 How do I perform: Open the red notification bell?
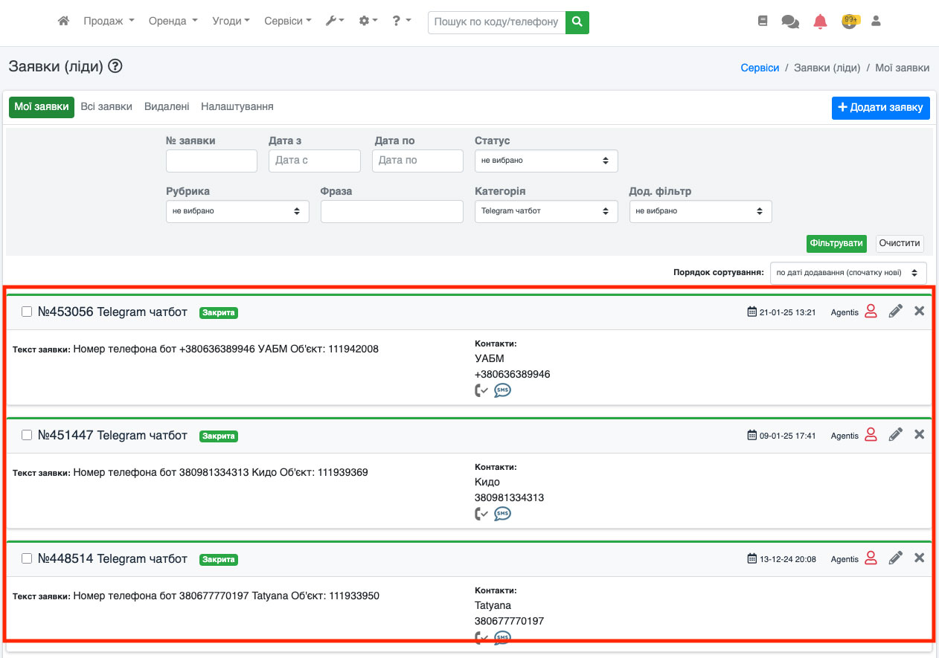[820, 22]
